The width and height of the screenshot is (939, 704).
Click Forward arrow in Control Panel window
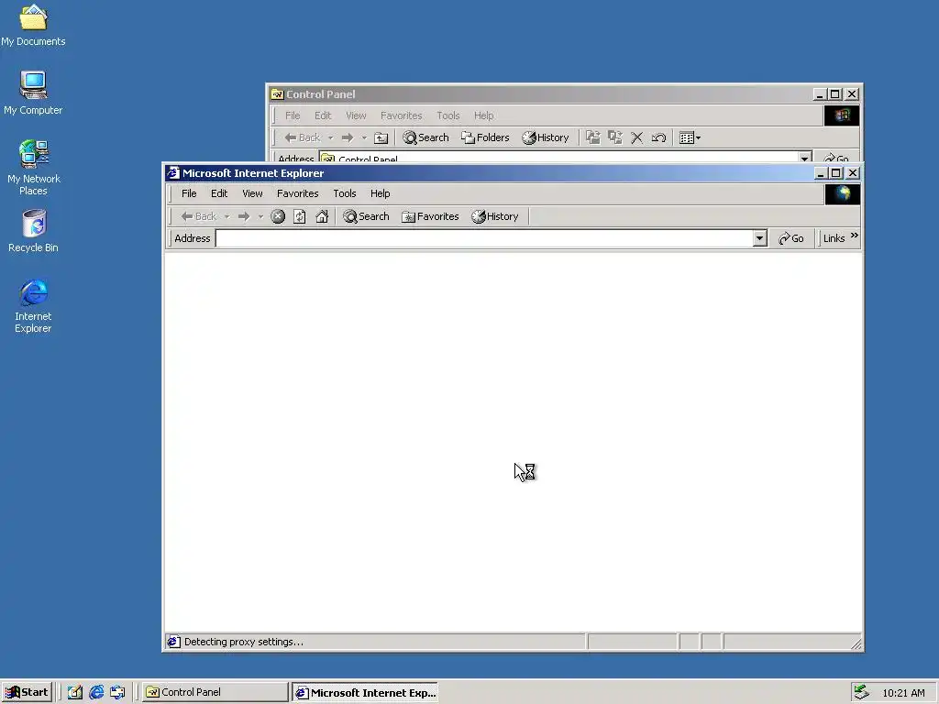pos(348,137)
